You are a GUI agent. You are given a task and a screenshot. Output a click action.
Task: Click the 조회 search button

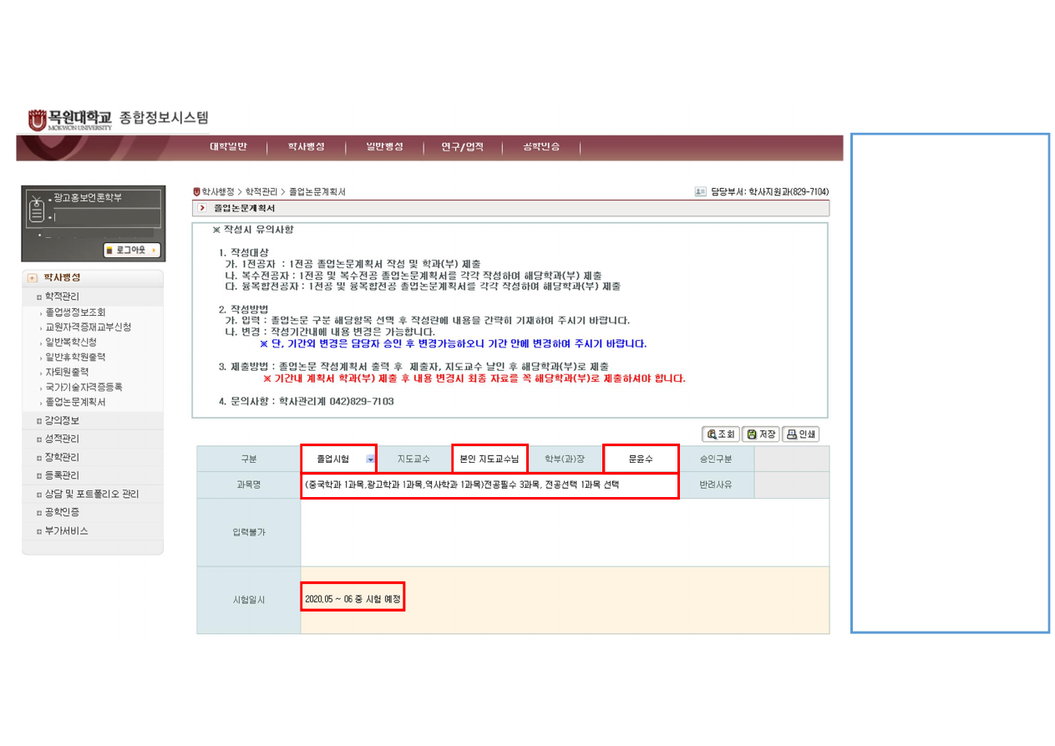tap(721, 434)
